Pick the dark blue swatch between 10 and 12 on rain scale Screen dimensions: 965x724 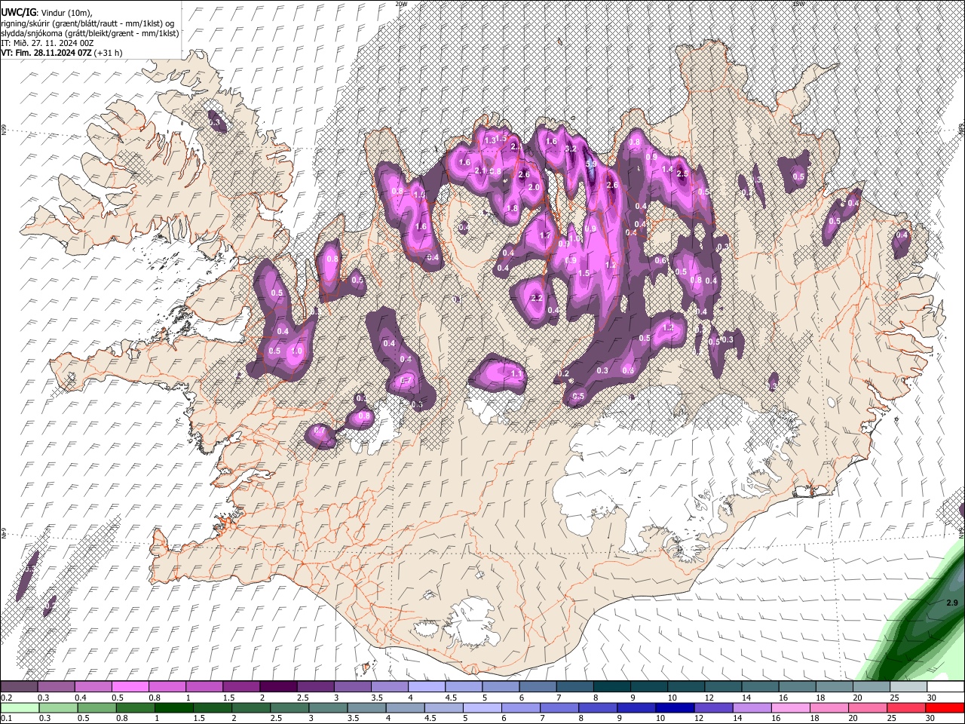[x=673, y=707]
